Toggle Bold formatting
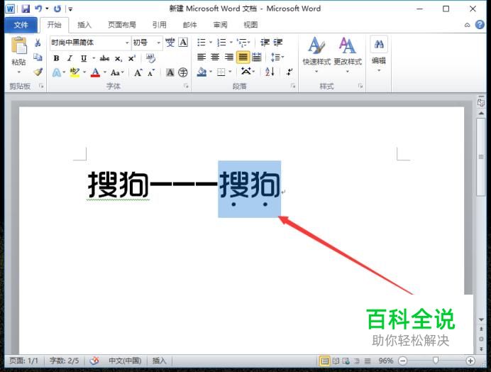This screenshot has width=491, height=372. click(56, 58)
